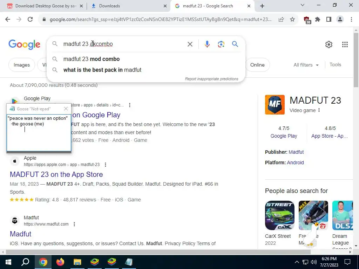Viewport: 359px width, 269px height.
Task: Click the MADFUT 23 app logo
Action: point(275,104)
